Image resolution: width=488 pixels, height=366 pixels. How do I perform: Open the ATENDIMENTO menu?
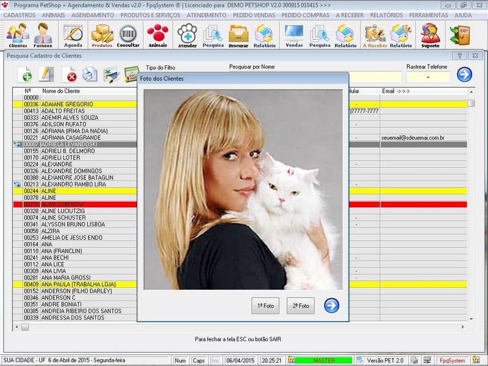206,15
